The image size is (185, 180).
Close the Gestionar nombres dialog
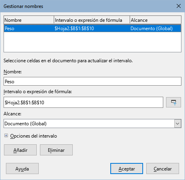[x=179, y=6]
